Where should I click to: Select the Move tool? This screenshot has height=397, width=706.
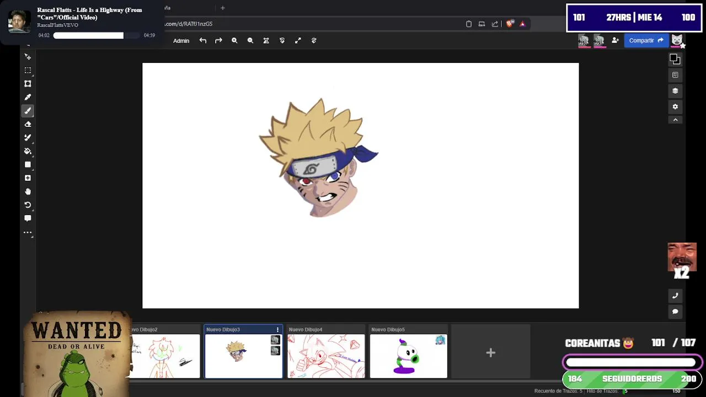point(28,57)
